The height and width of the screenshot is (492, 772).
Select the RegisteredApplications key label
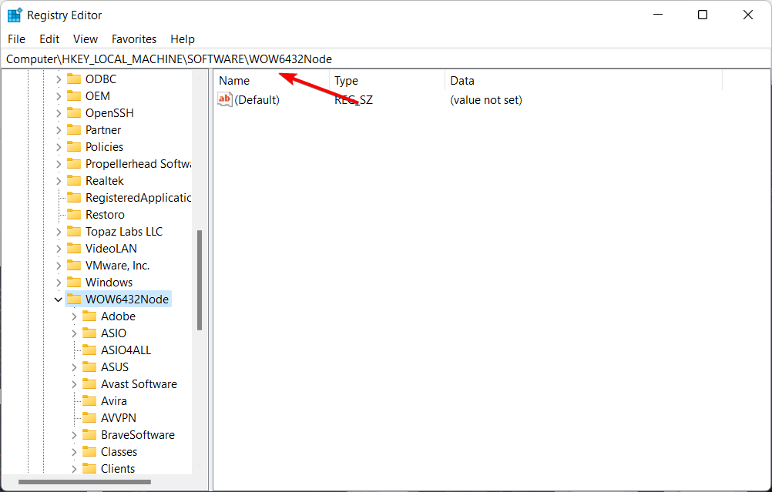click(139, 198)
